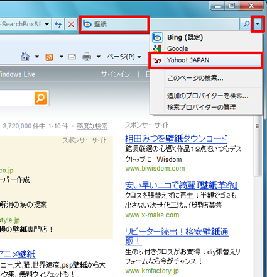Click the magnifier search button in the toolbar
This screenshot has width=267, height=277.
click(246, 25)
